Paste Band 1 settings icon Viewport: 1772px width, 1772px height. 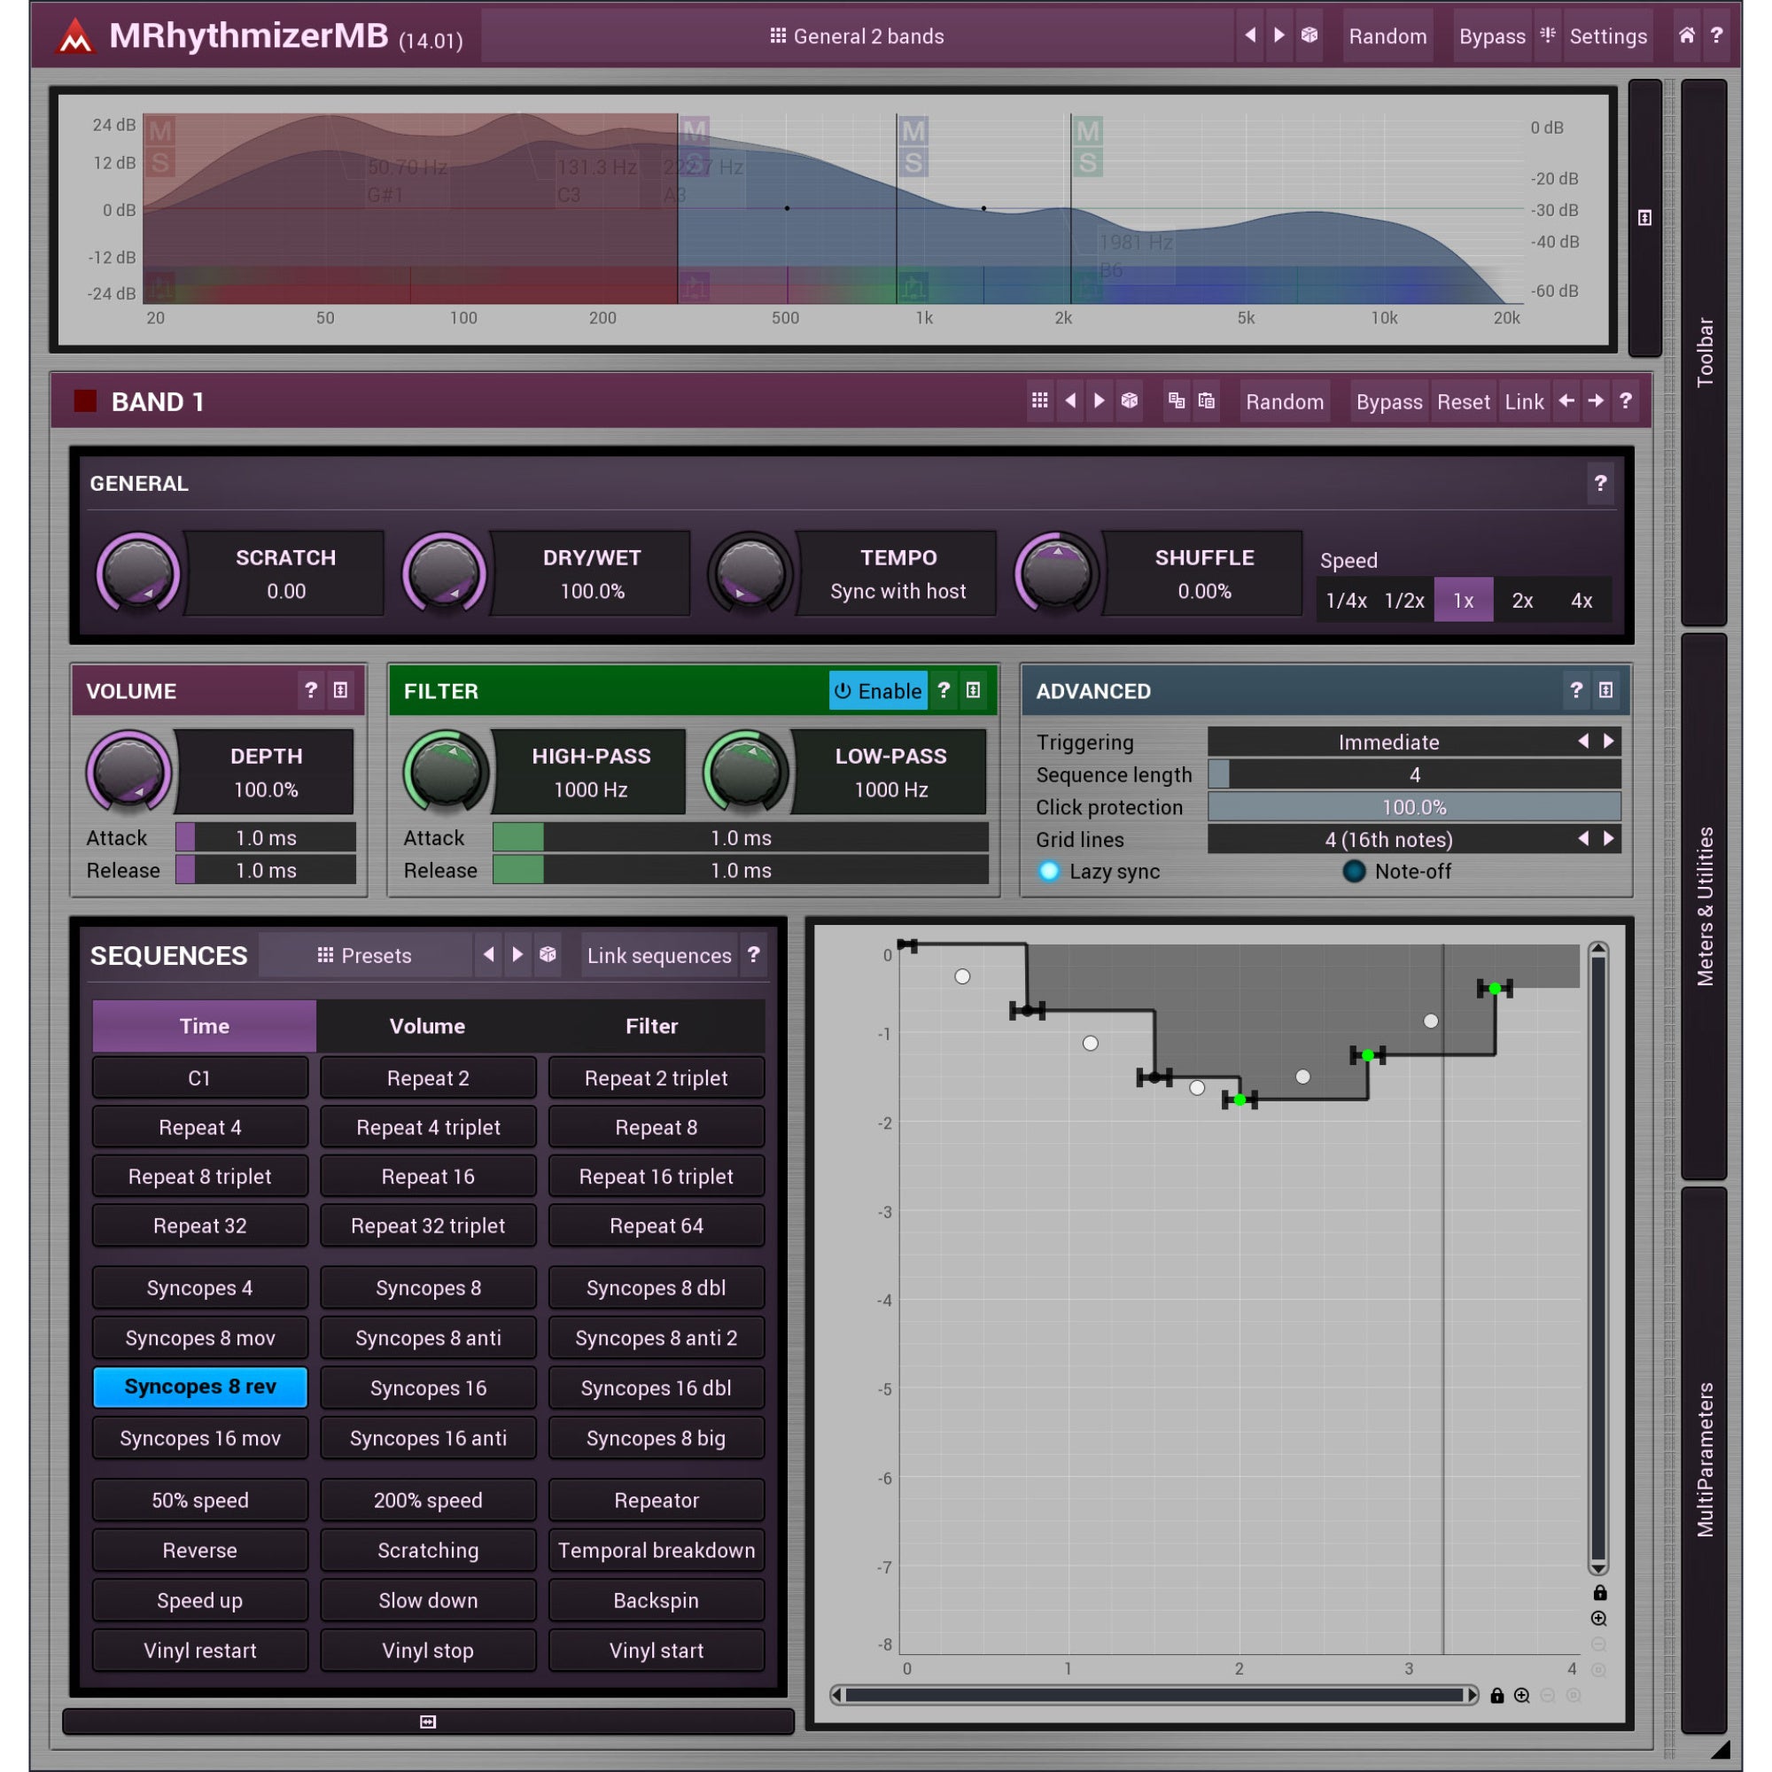point(1206,400)
